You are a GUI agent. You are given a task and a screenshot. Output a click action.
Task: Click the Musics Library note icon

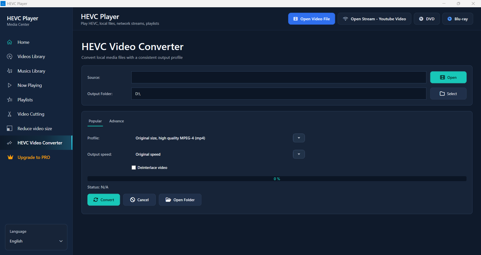click(x=10, y=71)
